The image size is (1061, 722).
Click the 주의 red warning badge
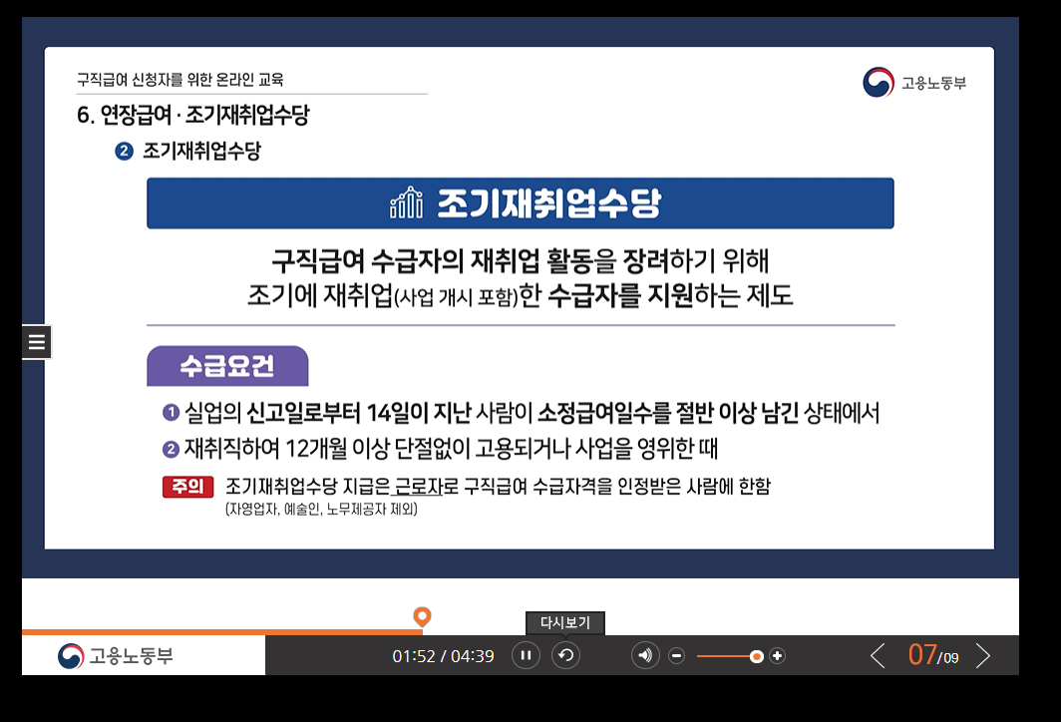coord(187,487)
